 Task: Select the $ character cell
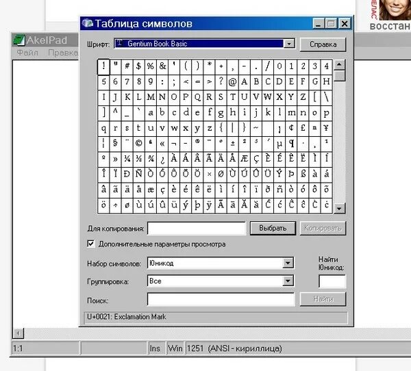click(x=138, y=66)
